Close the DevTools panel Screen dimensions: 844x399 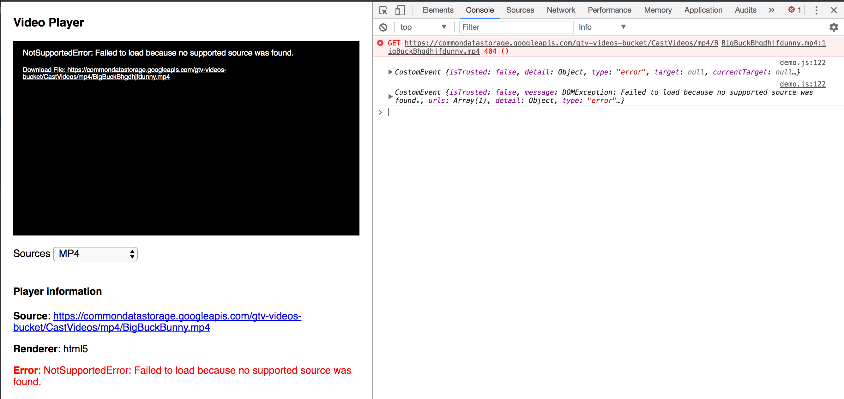click(834, 10)
